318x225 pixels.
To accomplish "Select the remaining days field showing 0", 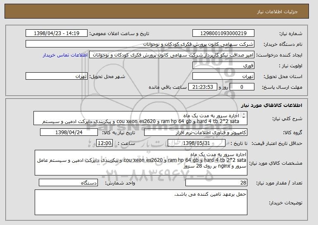I will 242,87.
